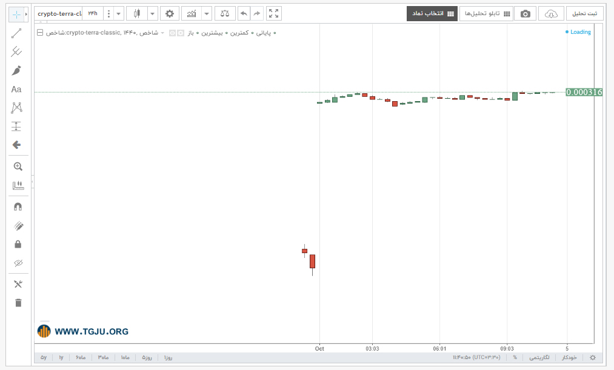Undo the last chart action
This screenshot has width=614, height=370.
coord(244,14)
